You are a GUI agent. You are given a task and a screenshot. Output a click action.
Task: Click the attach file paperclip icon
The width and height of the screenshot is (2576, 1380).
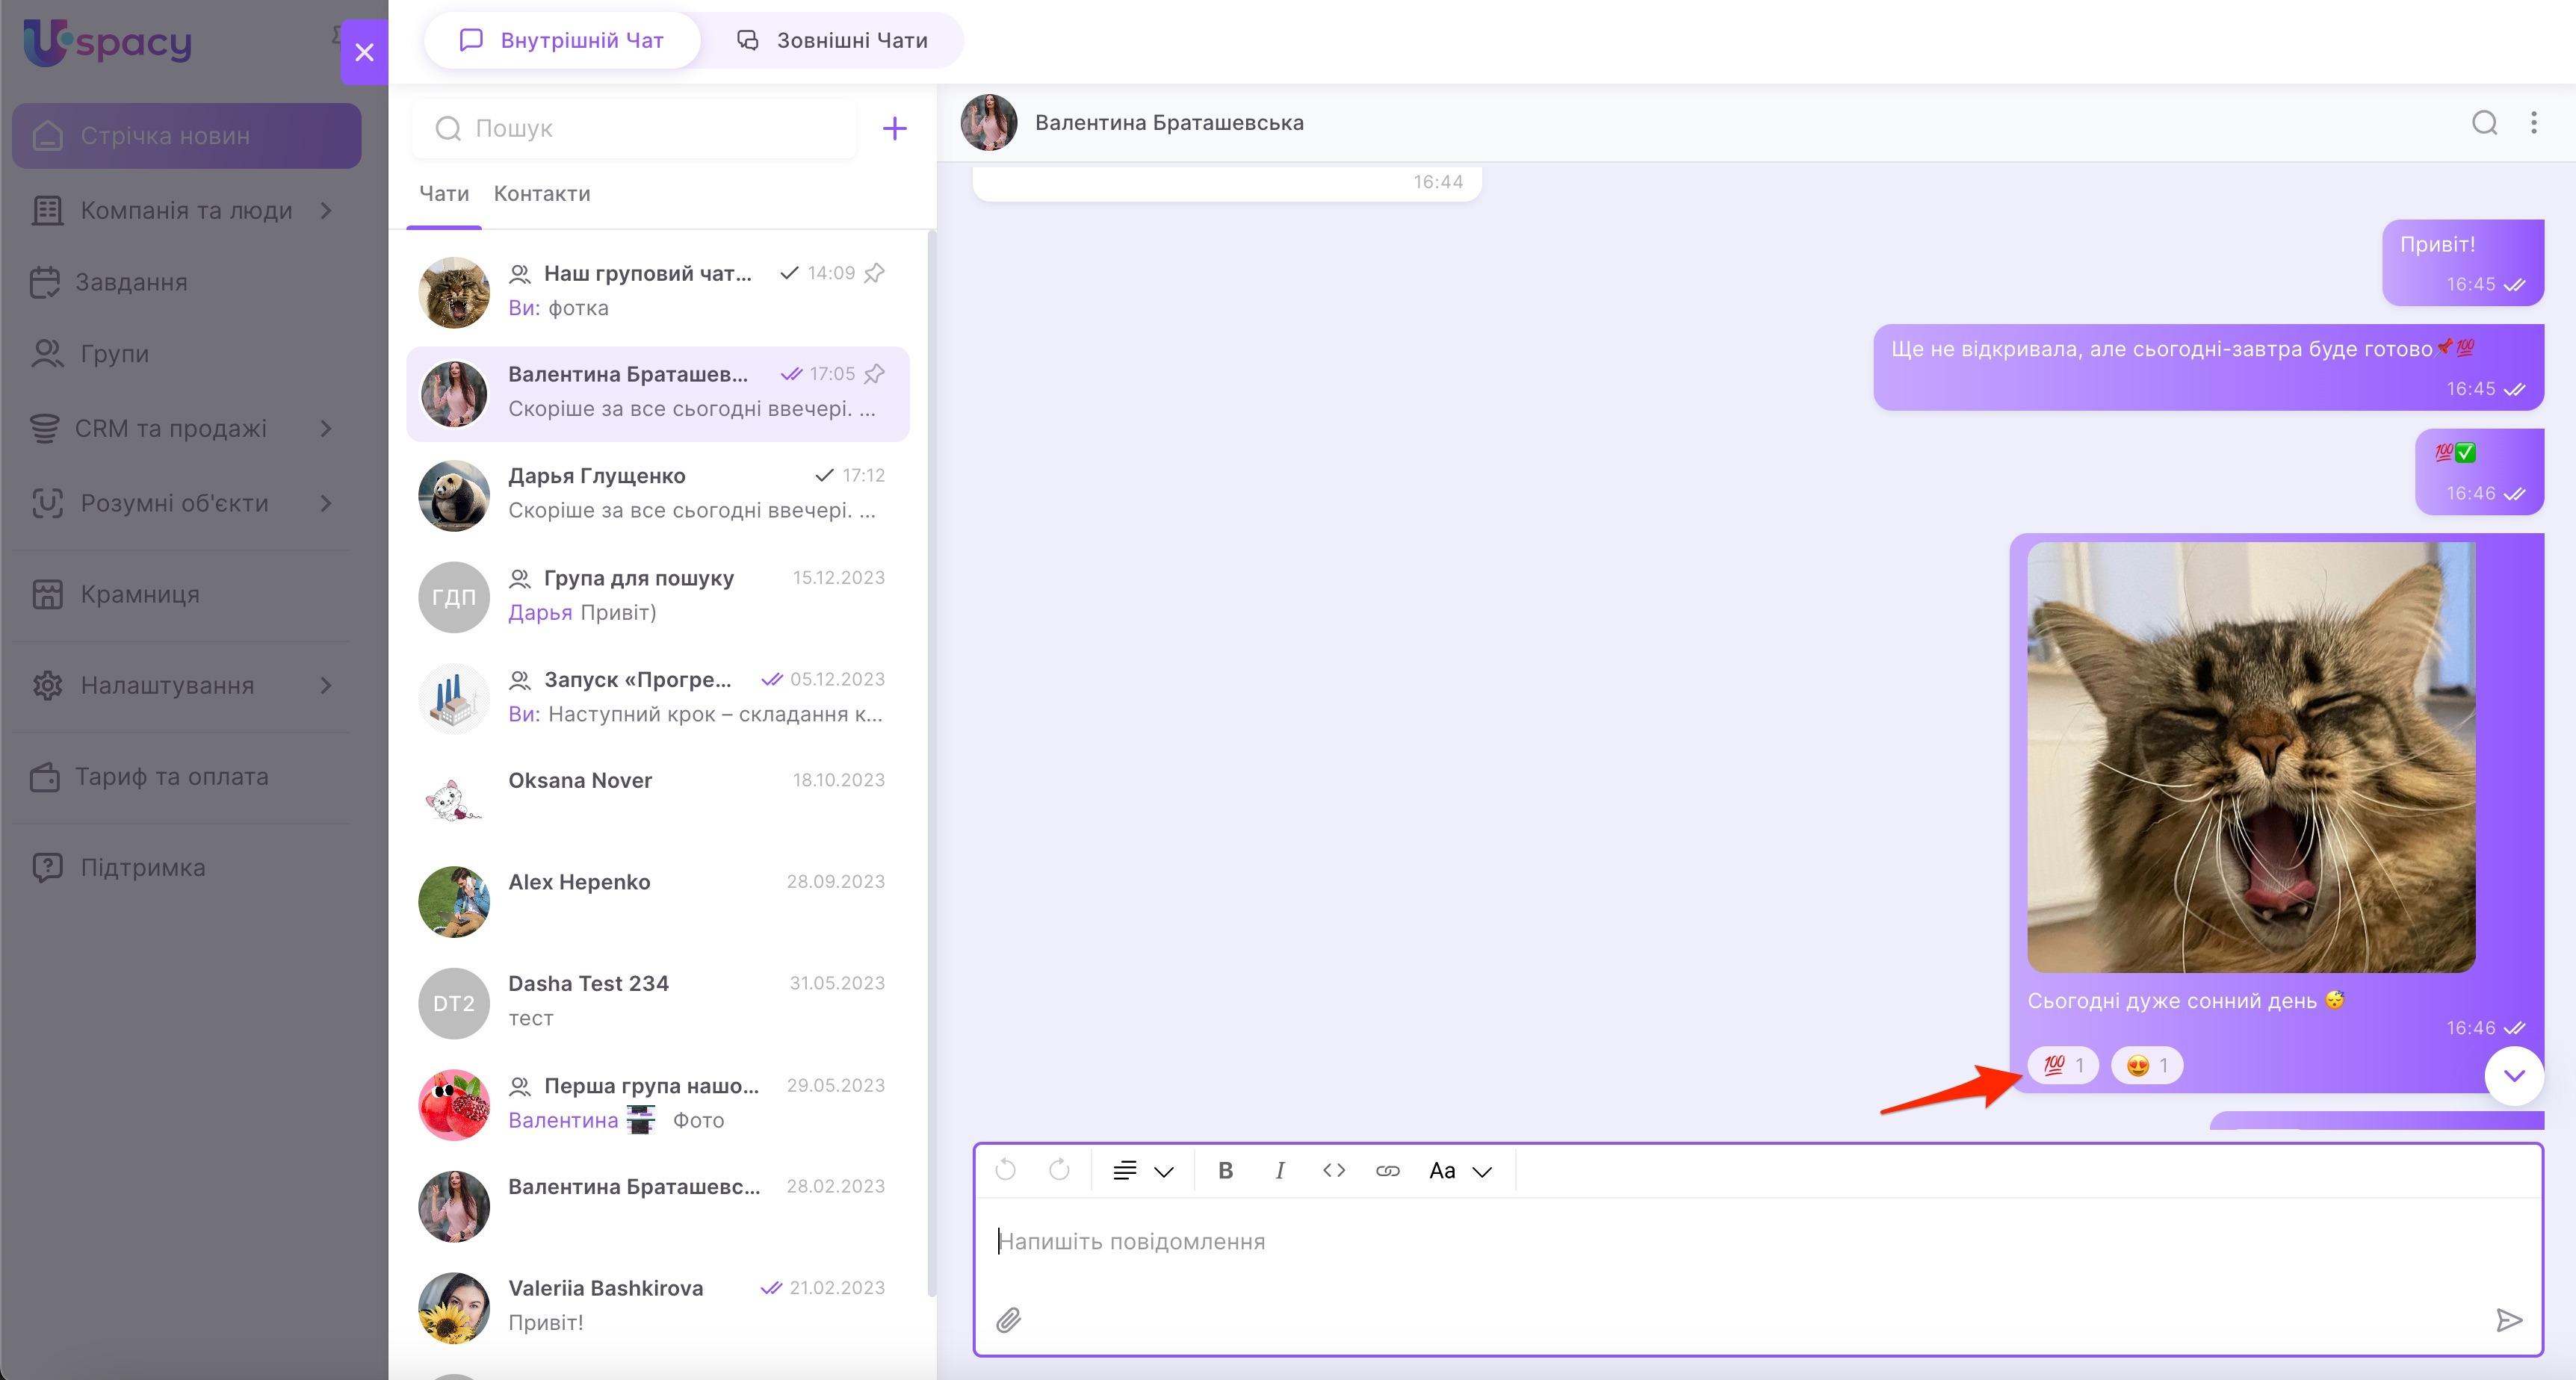(x=1008, y=1320)
